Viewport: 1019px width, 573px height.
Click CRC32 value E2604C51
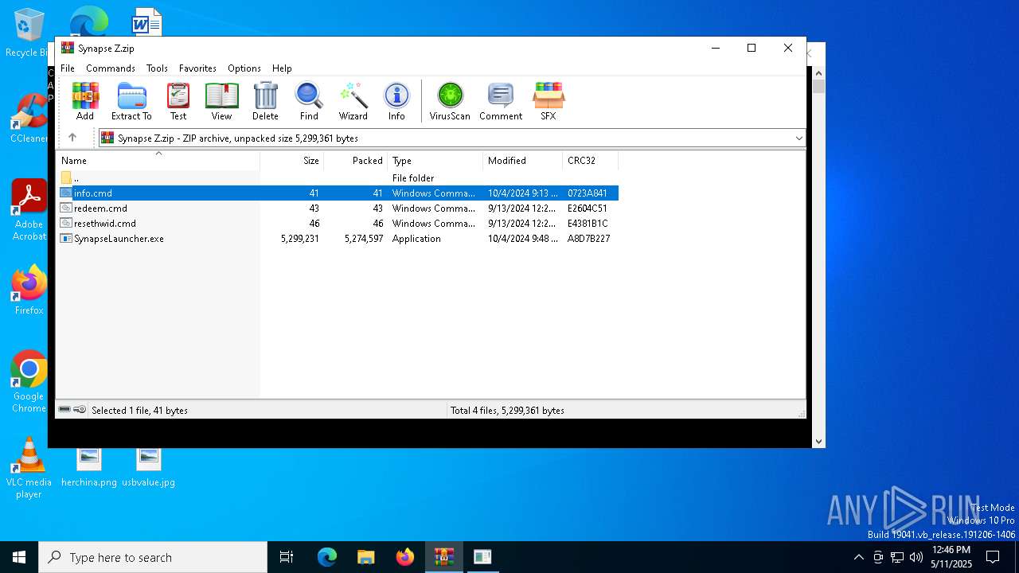point(588,209)
